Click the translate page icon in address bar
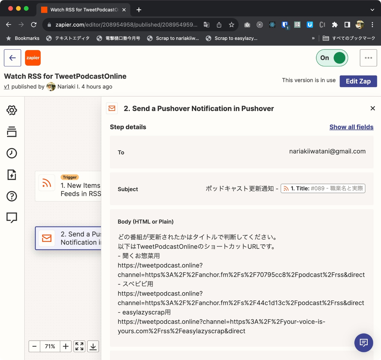Viewport: 381px width, 360px height. [207, 25]
